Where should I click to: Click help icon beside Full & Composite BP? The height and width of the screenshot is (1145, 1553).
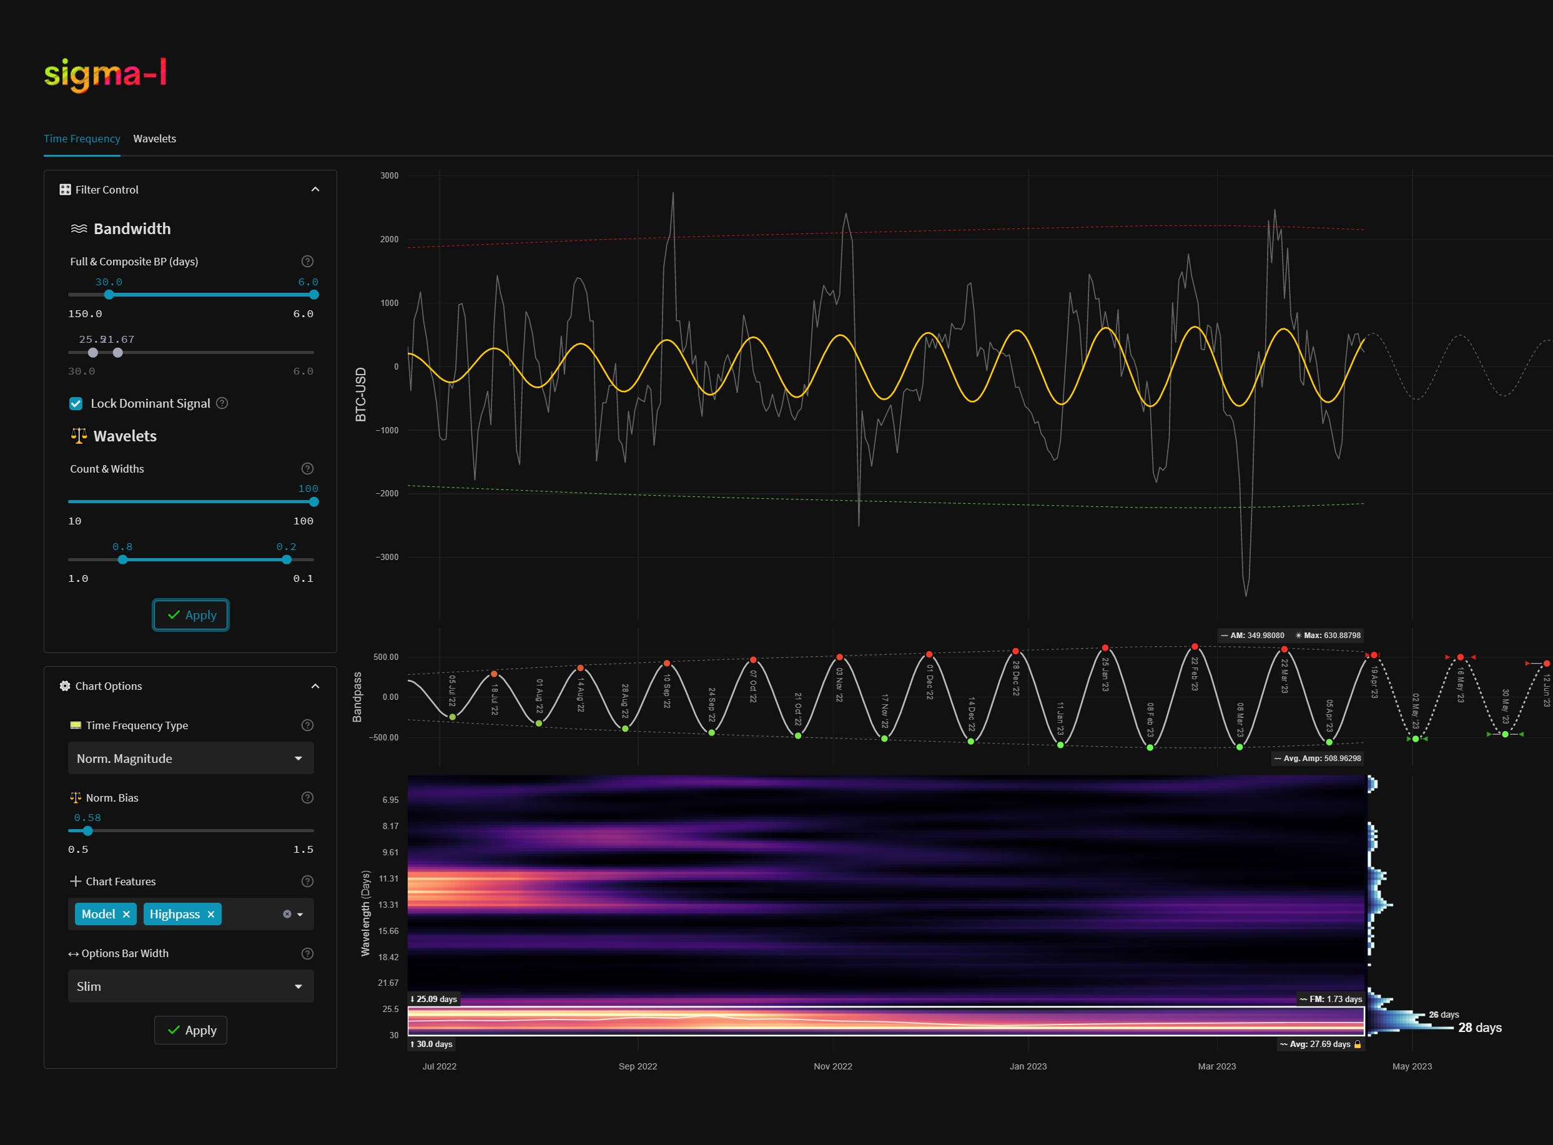click(307, 262)
